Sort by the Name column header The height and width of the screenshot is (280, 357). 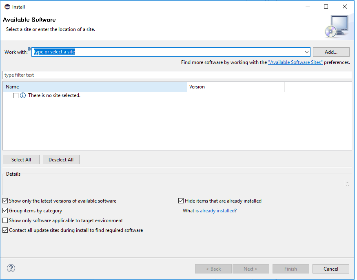point(95,87)
